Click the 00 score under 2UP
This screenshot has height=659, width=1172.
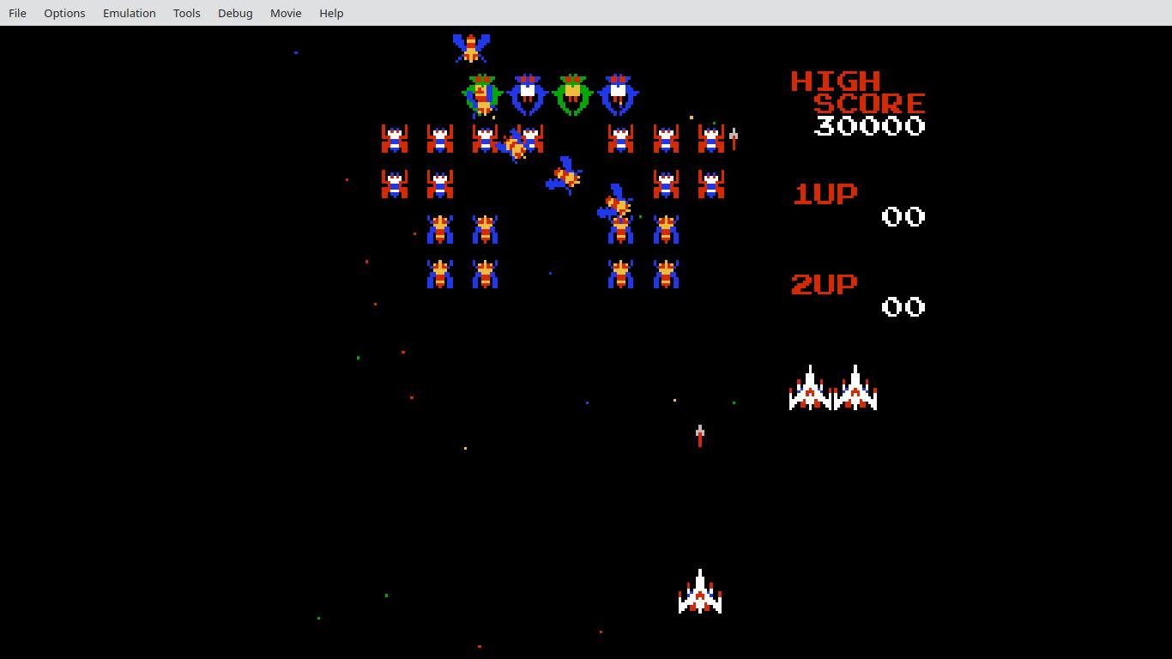(903, 307)
